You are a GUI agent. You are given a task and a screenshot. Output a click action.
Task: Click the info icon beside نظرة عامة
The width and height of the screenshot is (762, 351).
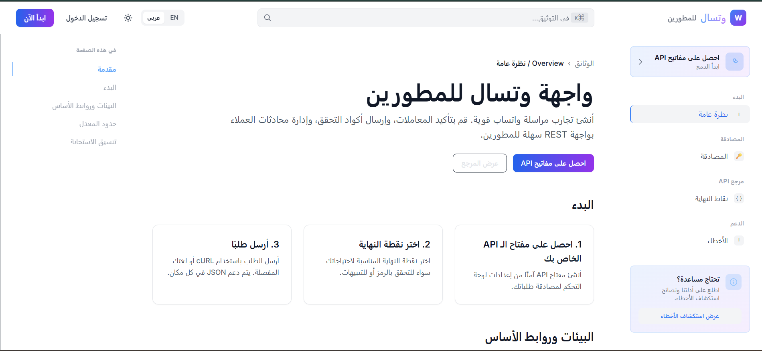pos(739,114)
